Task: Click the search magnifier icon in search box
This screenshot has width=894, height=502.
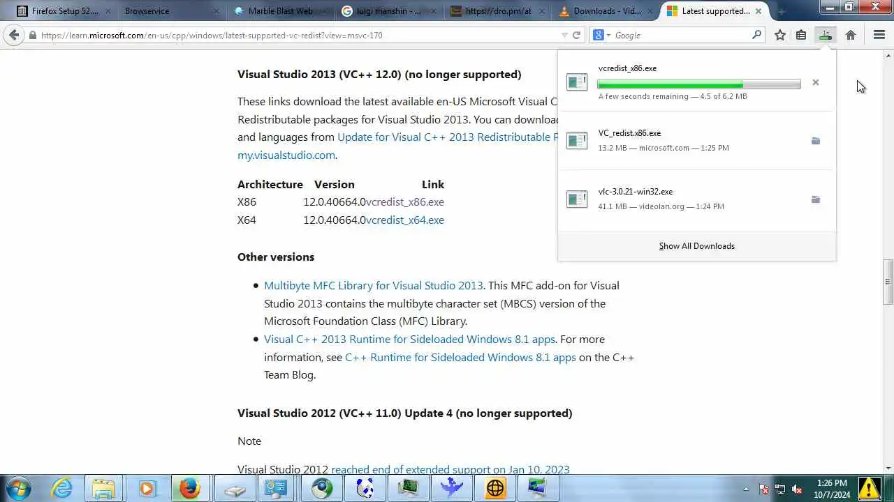Action: click(756, 35)
